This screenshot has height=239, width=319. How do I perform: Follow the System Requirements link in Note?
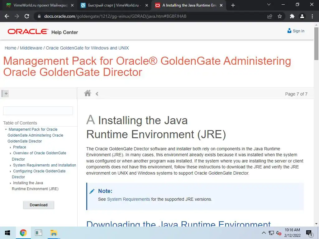(x=128, y=199)
